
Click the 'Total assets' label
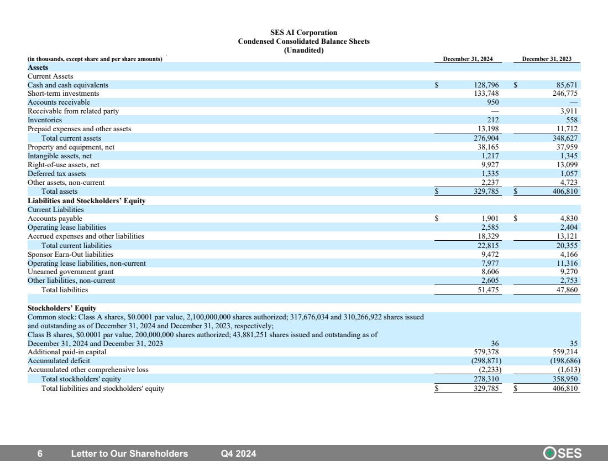click(59, 192)
